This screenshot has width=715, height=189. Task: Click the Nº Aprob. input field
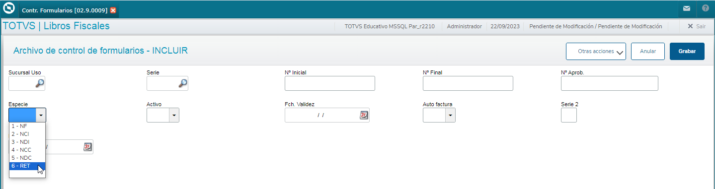coord(609,83)
